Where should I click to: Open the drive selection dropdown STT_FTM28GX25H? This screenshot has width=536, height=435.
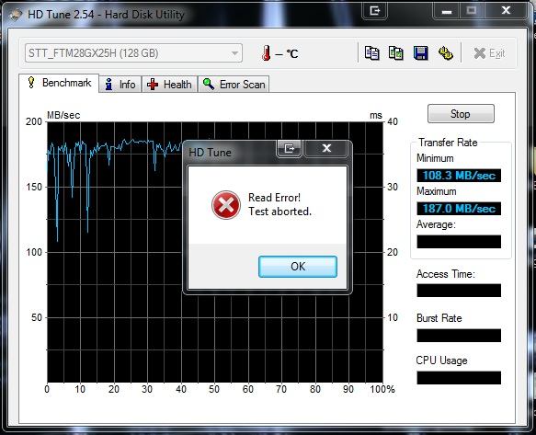[x=133, y=53]
